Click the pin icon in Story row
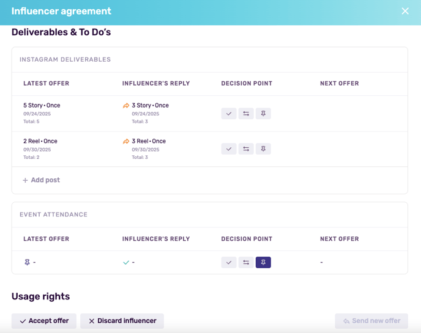This screenshot has width=421, height=333. (x=263, y=114)
